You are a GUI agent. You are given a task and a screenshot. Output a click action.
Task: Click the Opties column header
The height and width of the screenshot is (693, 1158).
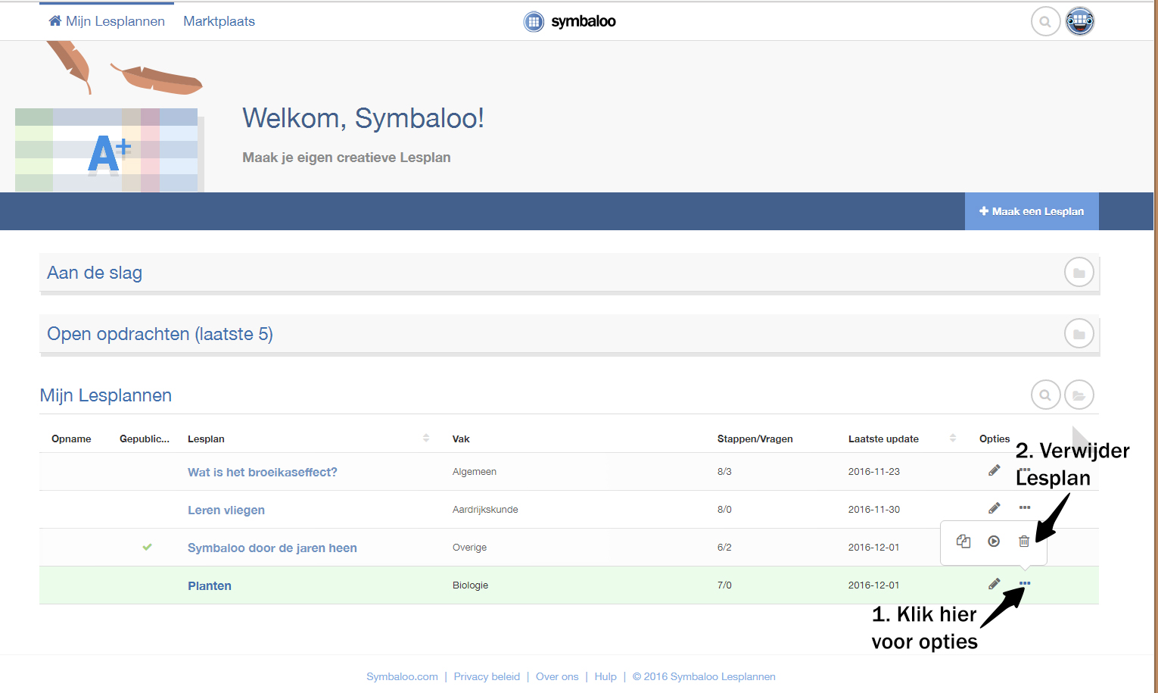point(995,439)
